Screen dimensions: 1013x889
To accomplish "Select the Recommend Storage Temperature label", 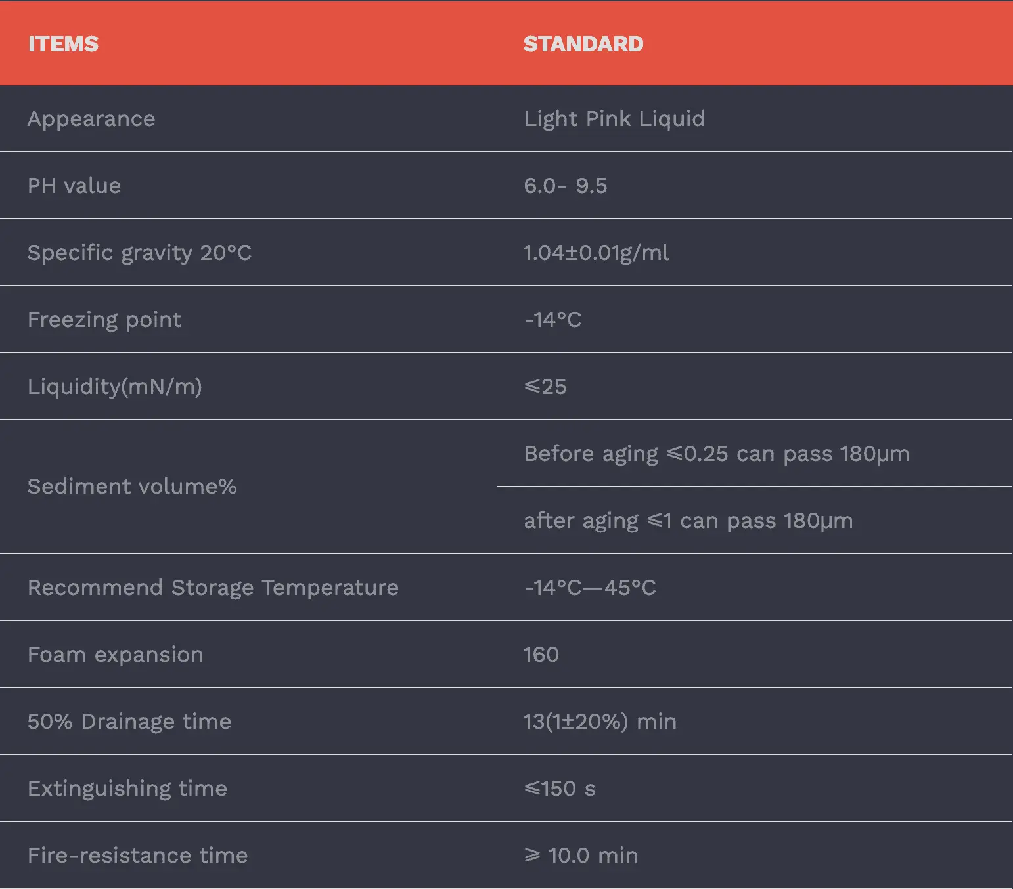I will [213, 588].
